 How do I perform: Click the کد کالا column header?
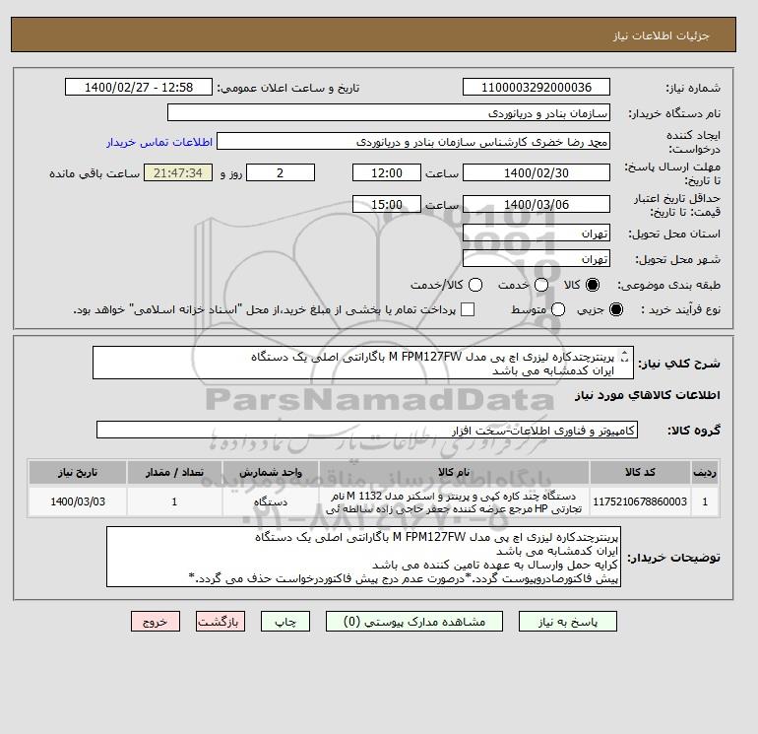tap(640, 472)
